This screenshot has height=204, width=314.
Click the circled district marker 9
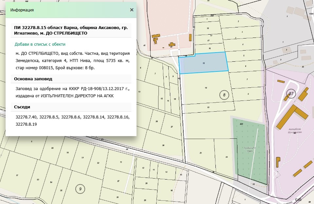click(80, 189)
